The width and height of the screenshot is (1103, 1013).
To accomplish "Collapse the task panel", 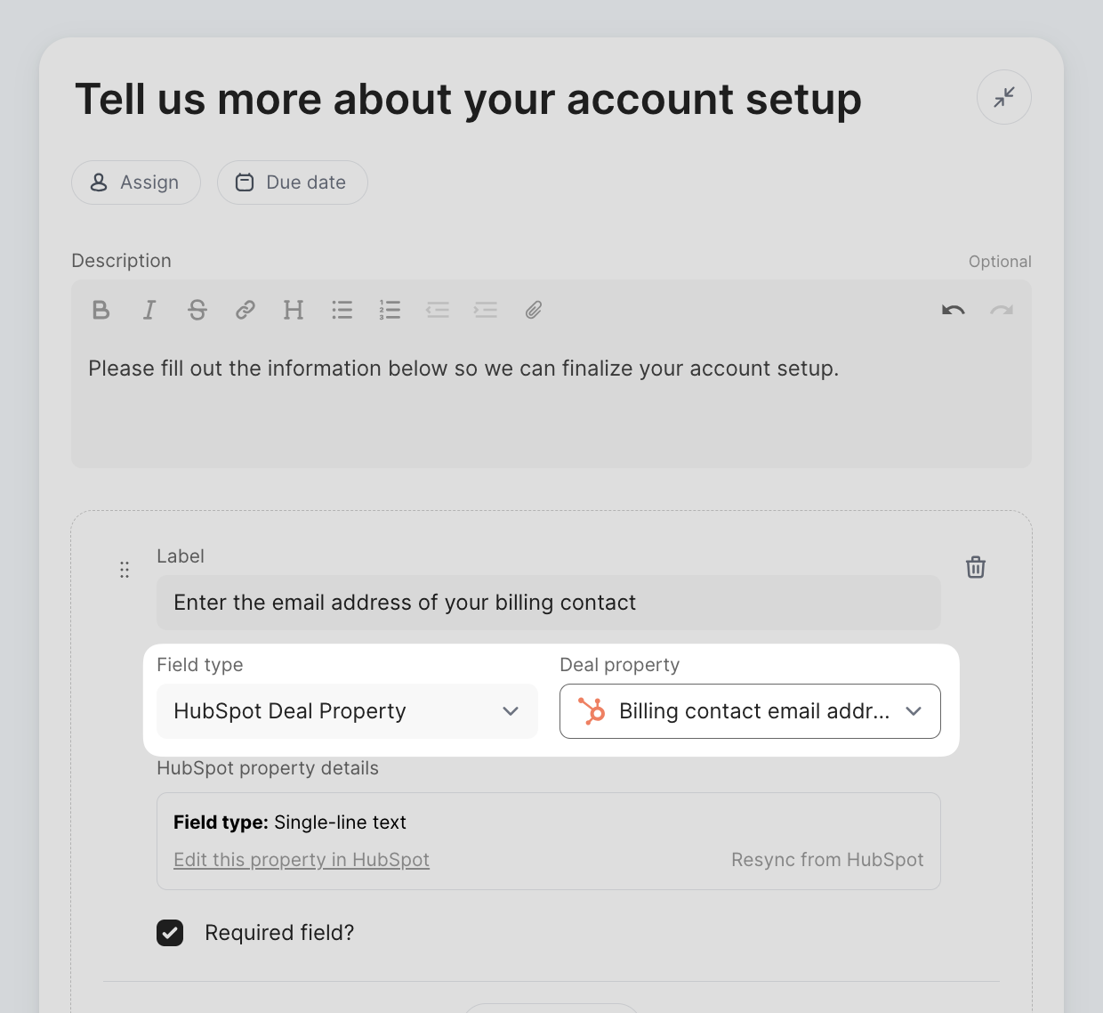I will [1004, 97].
